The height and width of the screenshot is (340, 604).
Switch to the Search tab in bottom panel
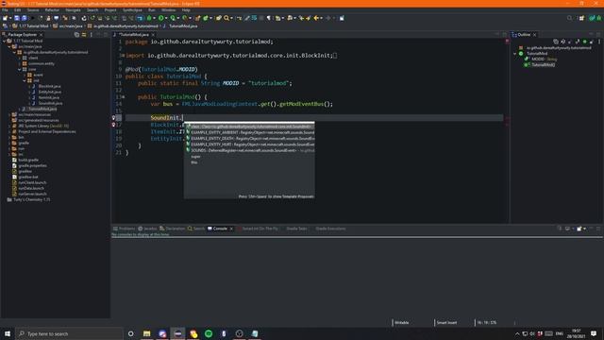(196, 229)
